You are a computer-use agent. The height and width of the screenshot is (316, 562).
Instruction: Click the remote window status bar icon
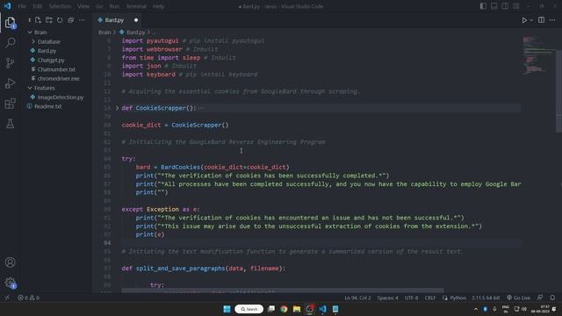tap(7, 298)
